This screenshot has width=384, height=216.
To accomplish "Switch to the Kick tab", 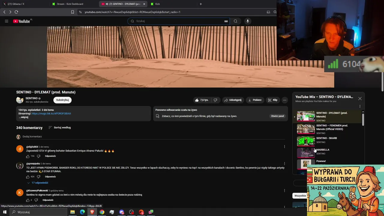I will click(x=172, y=4).
